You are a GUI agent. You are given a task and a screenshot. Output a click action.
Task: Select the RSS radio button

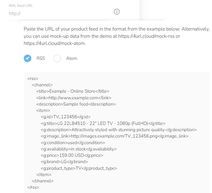point(28,58)
